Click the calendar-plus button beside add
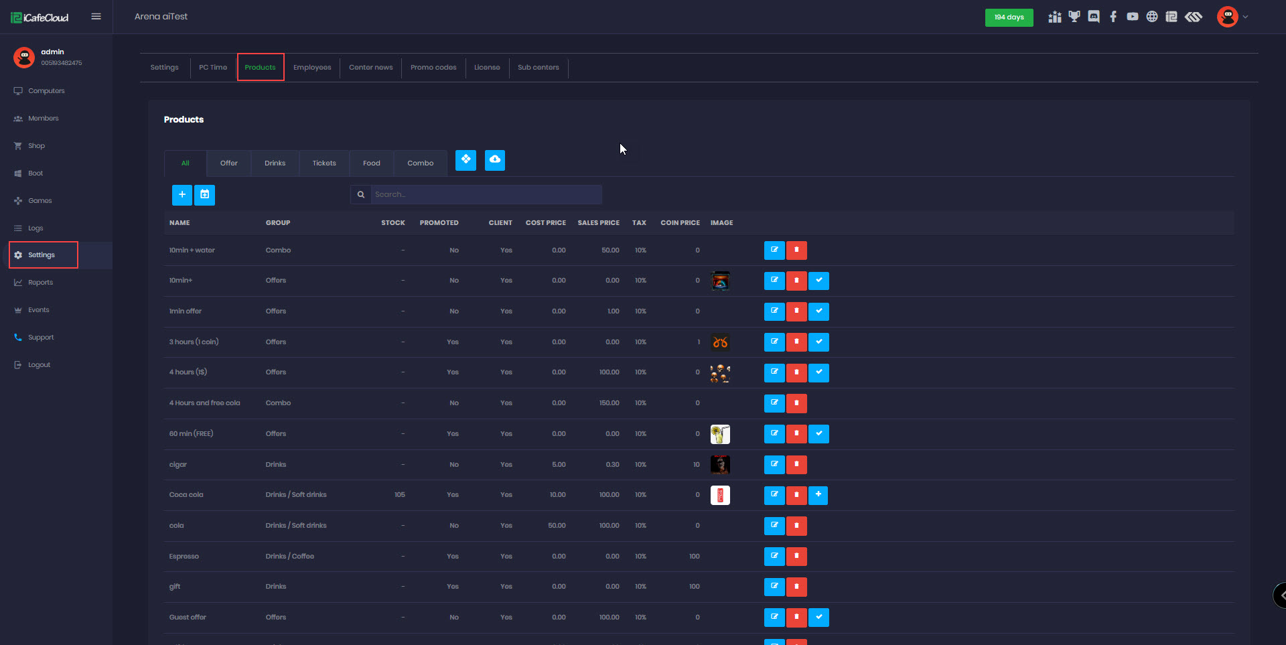This screenshot has height=645, width=1286. click(x=204, y=195)
